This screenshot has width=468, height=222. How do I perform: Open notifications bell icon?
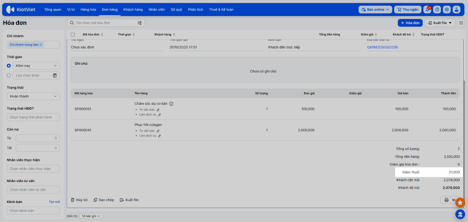tap(427, 10)
